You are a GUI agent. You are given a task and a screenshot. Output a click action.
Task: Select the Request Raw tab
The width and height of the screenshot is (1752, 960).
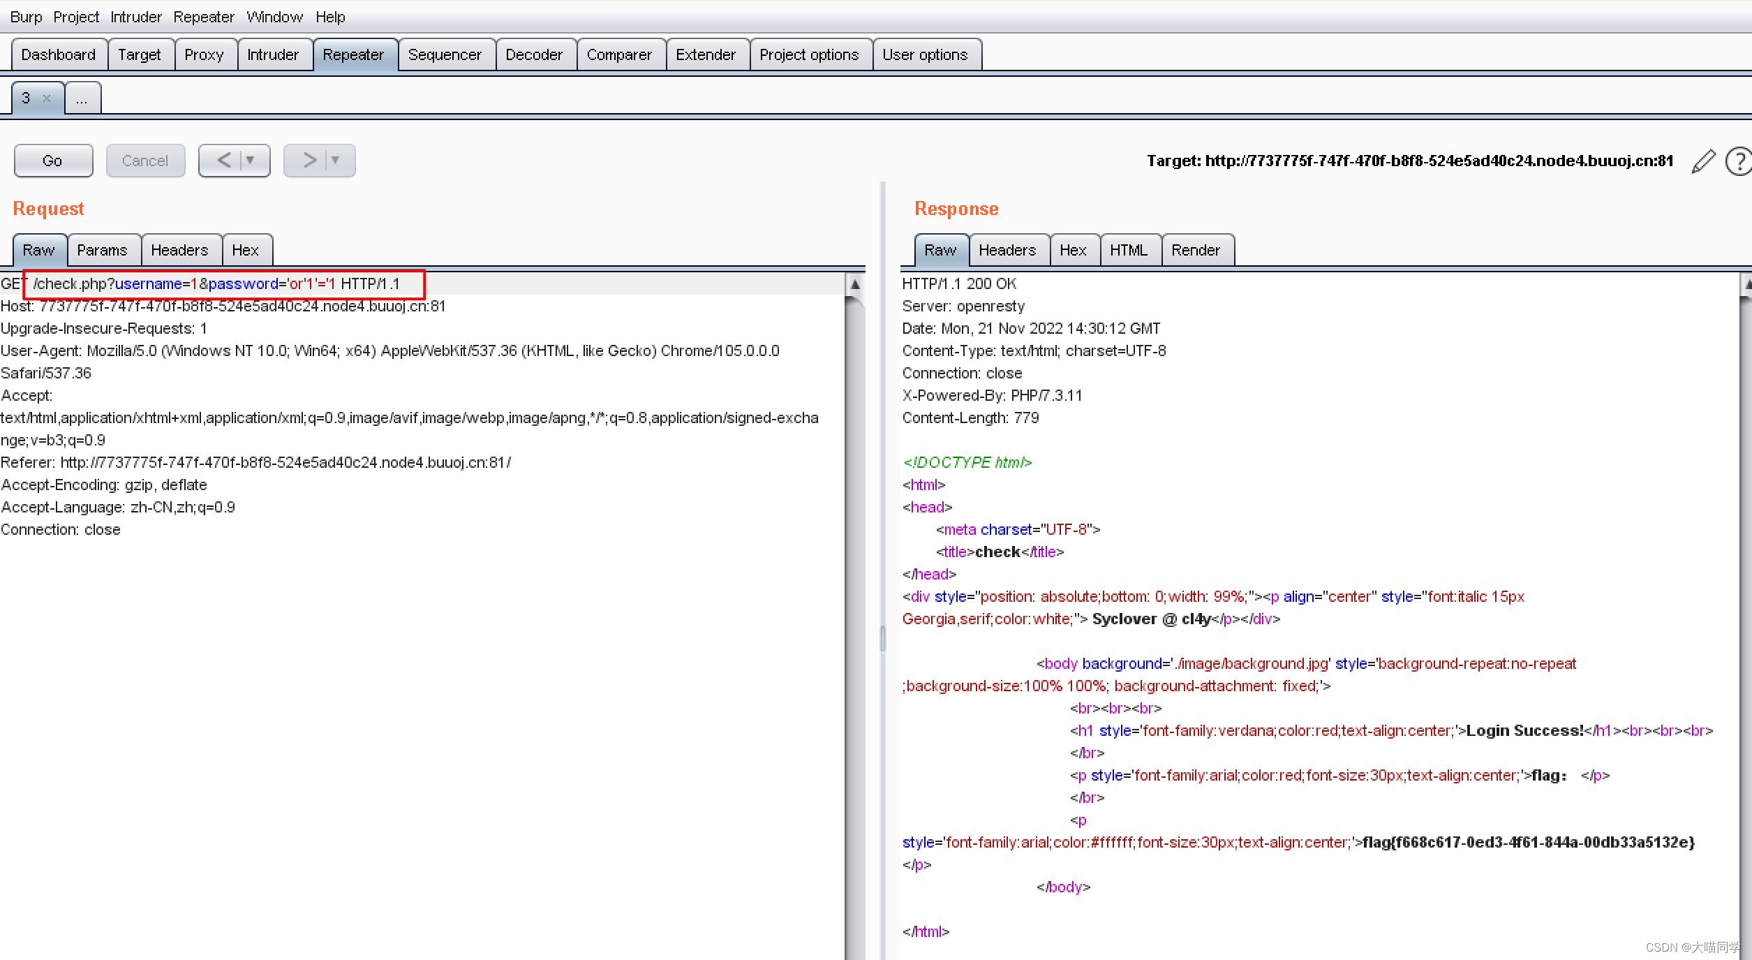coord(39,250)
